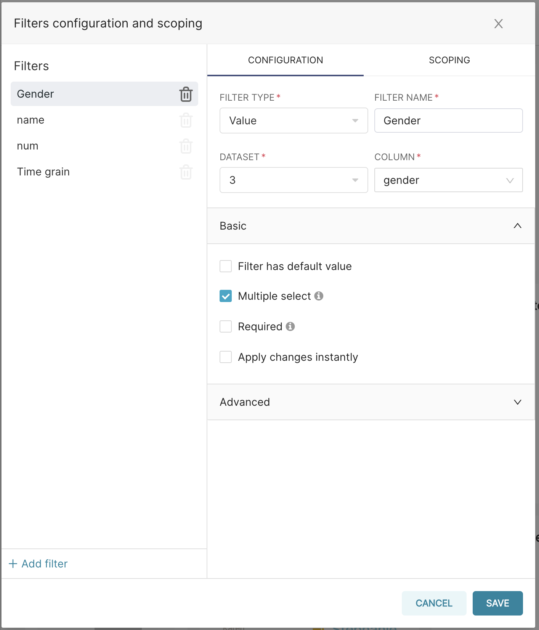Click trash icon beside num filter
Image resolution: width=539 pixels, height=630 pixels.
(186, 146)
